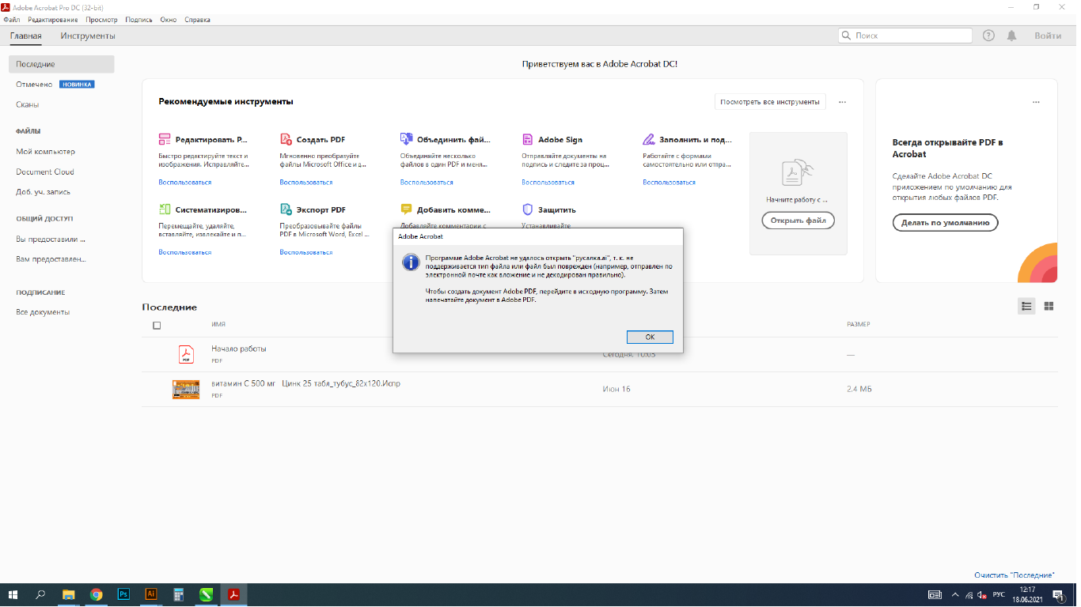
Task: Click the Открыть файл button
Action: pos(798,221)
